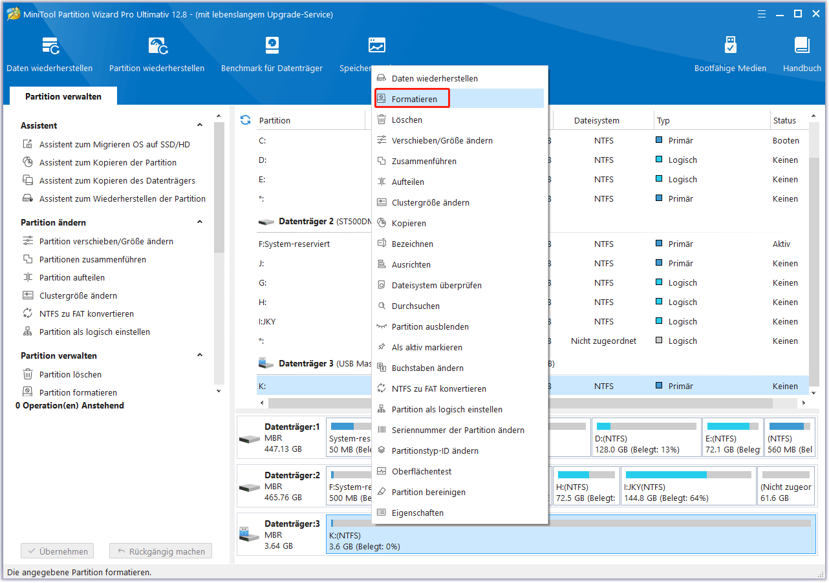829x583 pixels.
Task: Click the Rückgängig machen button
Action: pos(160,551)
